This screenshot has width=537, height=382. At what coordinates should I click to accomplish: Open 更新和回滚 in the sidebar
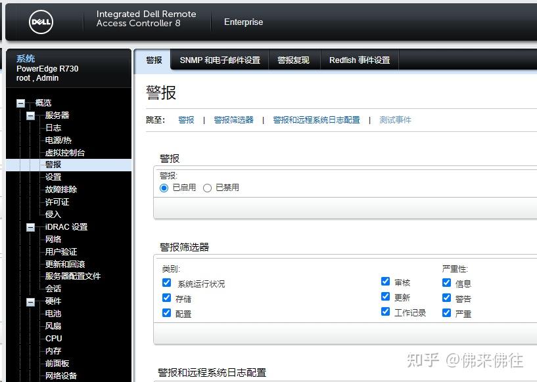[65, 265]
